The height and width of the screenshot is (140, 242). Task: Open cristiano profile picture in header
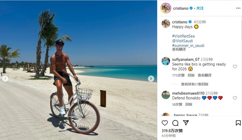(x=166, y=8)
